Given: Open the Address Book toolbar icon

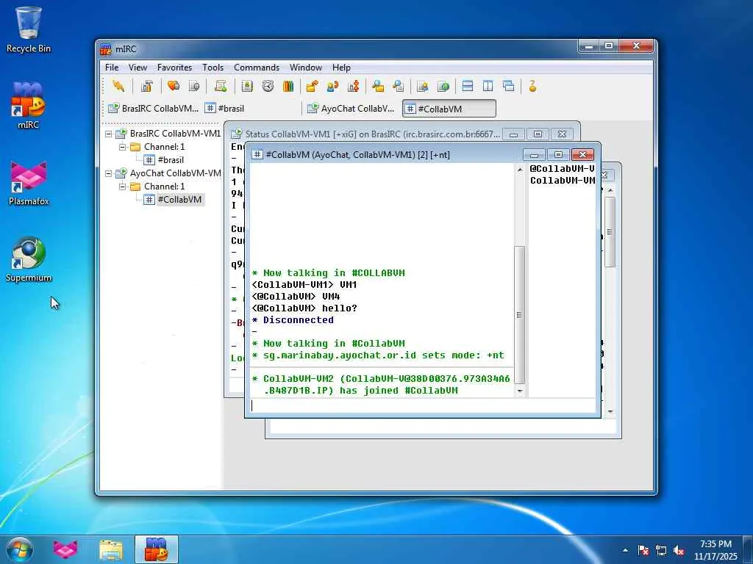Looking at the screenshot, I should coord(247,87).
